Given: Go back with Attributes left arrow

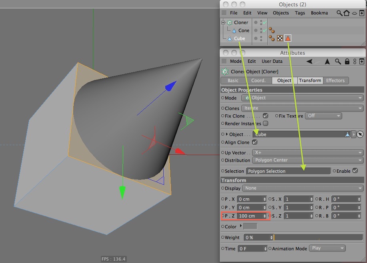Looking at the screenshot, I should click(x=309, y=61).
